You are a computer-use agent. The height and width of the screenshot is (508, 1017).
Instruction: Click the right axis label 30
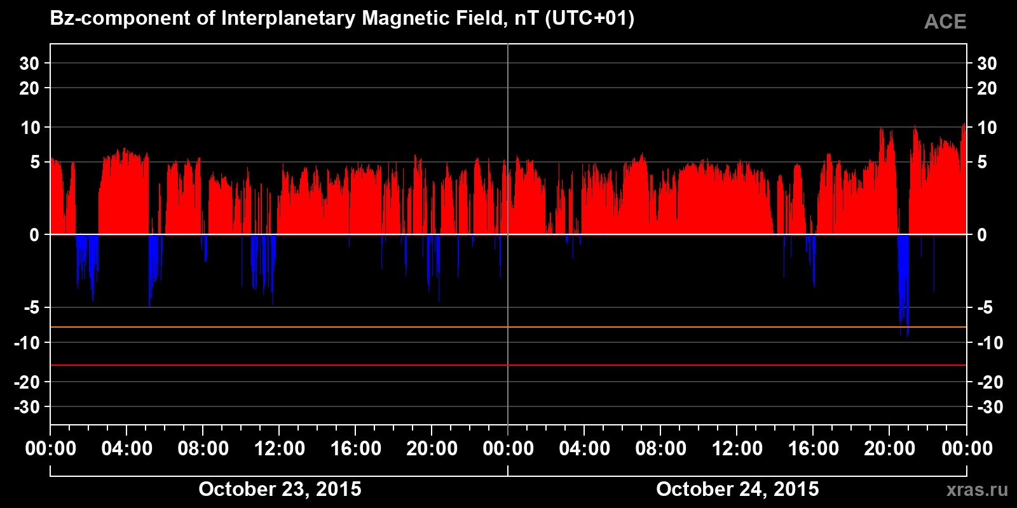[986, 63]
